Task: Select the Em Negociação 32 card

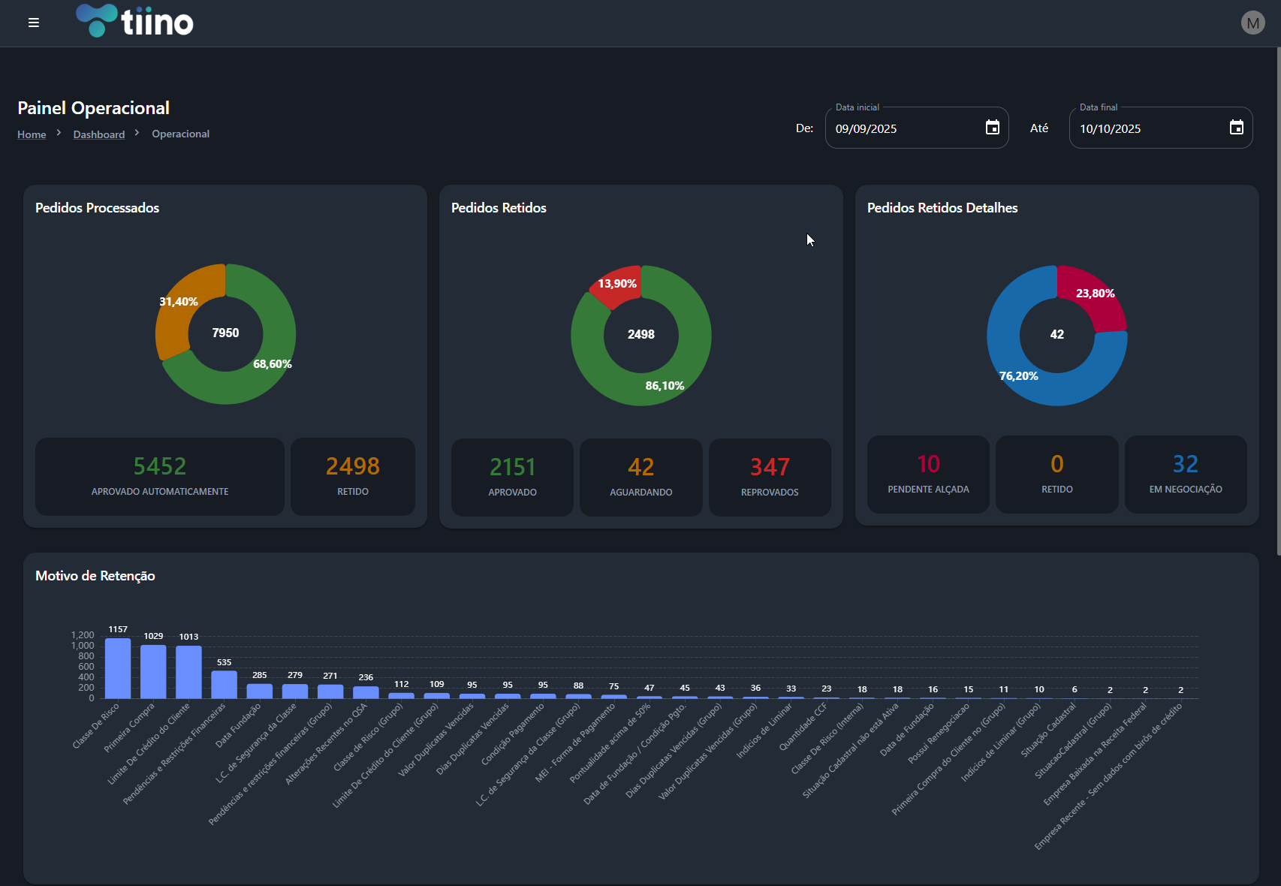Action: click(1185, 475)
